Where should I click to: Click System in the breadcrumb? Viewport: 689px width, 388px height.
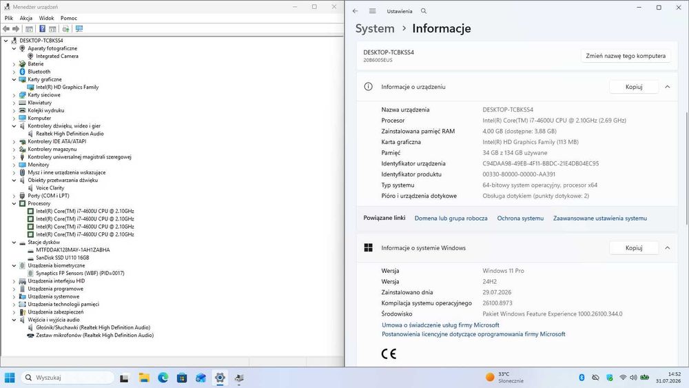point(375,28)
